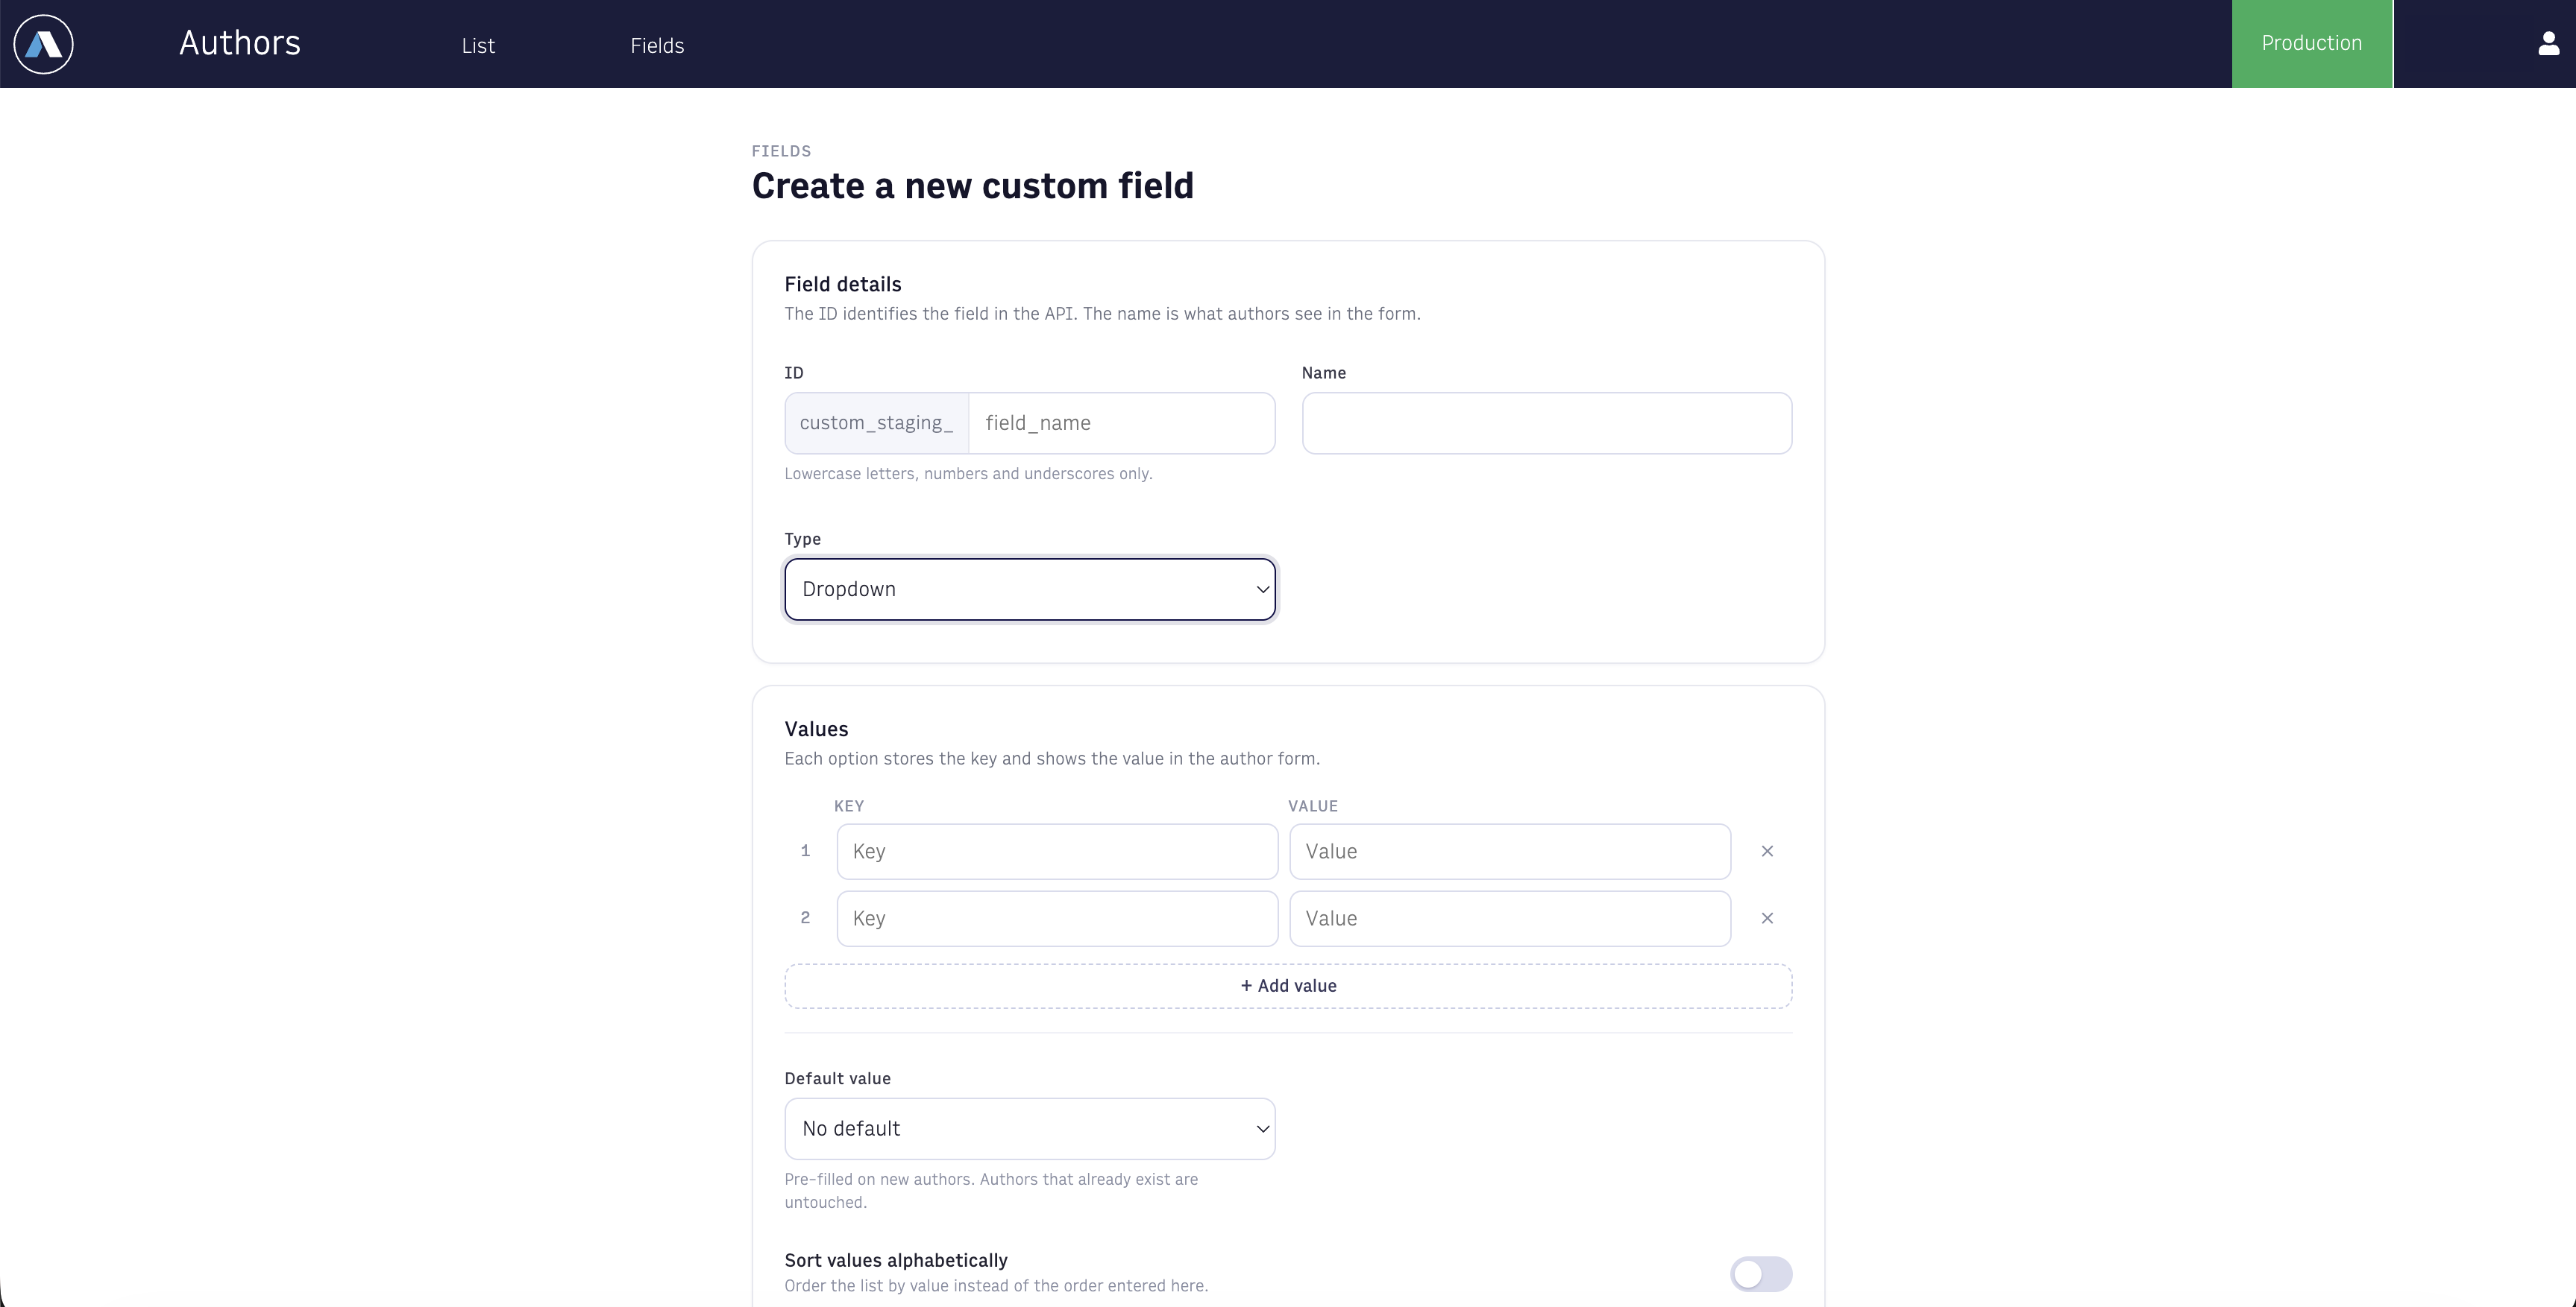This screenshot has height=1307, width=2576.
Task: Click the app logo icon in header
Action: (43, 44)
